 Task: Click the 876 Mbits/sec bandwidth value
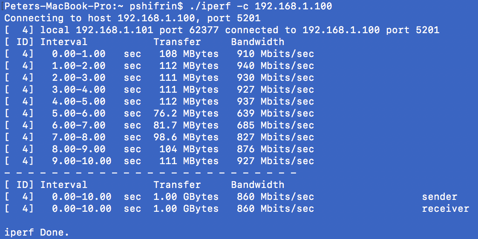[x=276, y=149]
